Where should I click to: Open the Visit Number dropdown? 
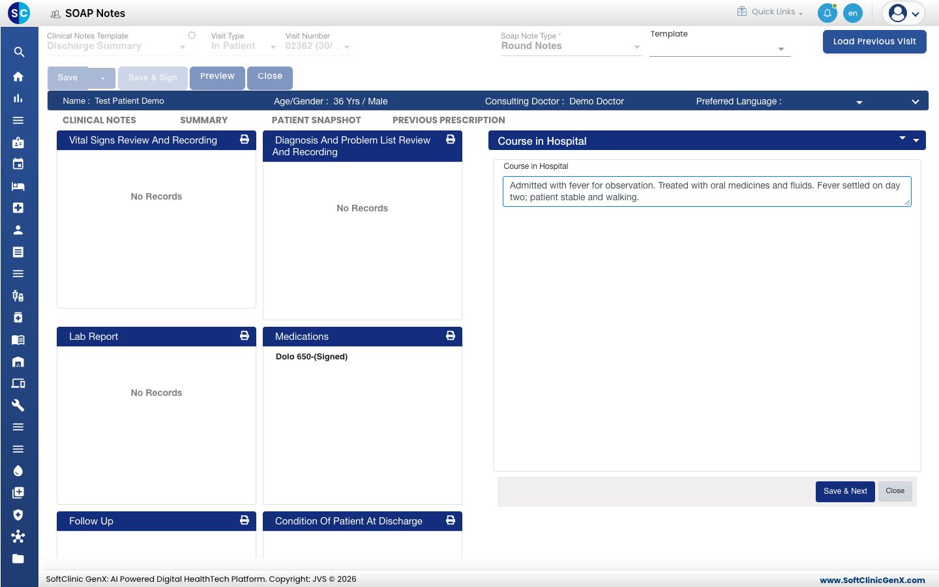[x=318, y=46]
